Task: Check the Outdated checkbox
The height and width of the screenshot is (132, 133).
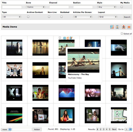Action: 62,17
